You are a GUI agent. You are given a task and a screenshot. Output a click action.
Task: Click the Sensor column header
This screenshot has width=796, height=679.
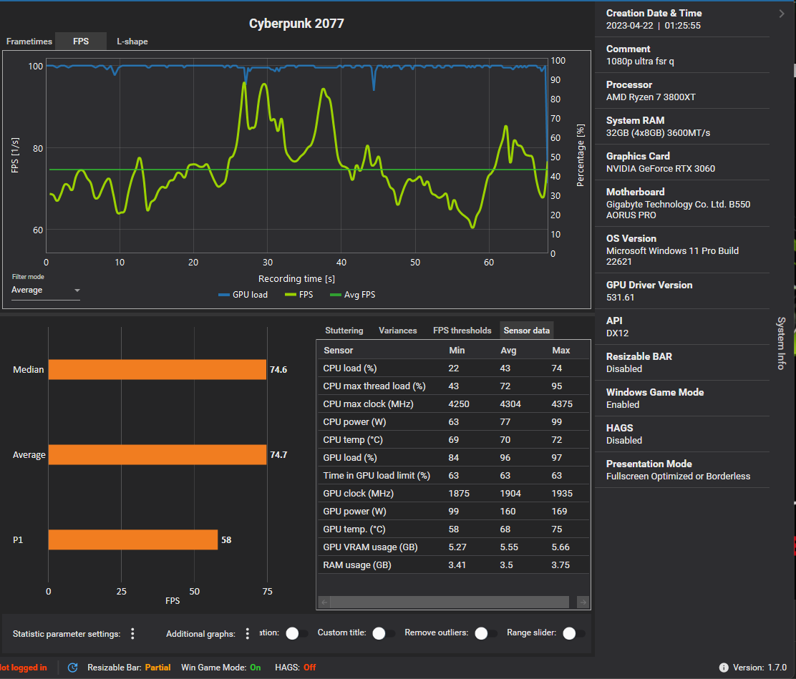coord(338,350)
